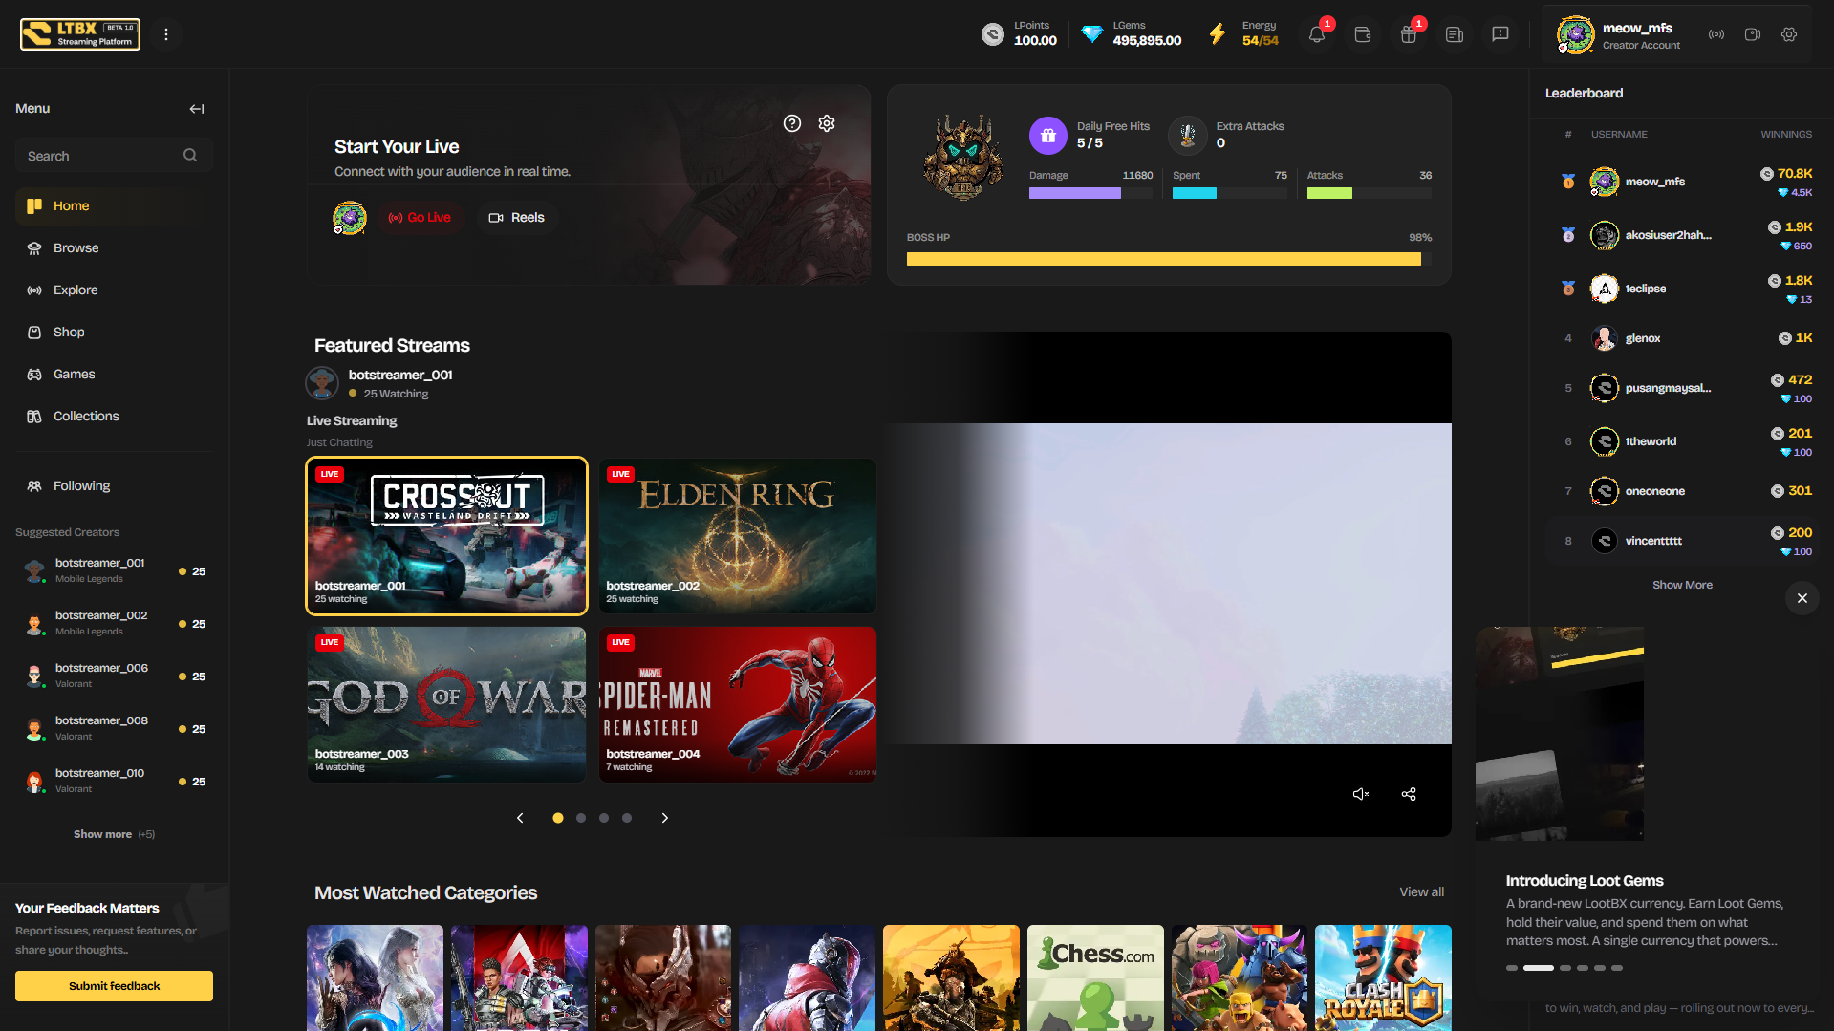Open the Spider-Man Remastered stream thumbnail
Viewport: 1834px width, 1031px height.
pos(738,704)
